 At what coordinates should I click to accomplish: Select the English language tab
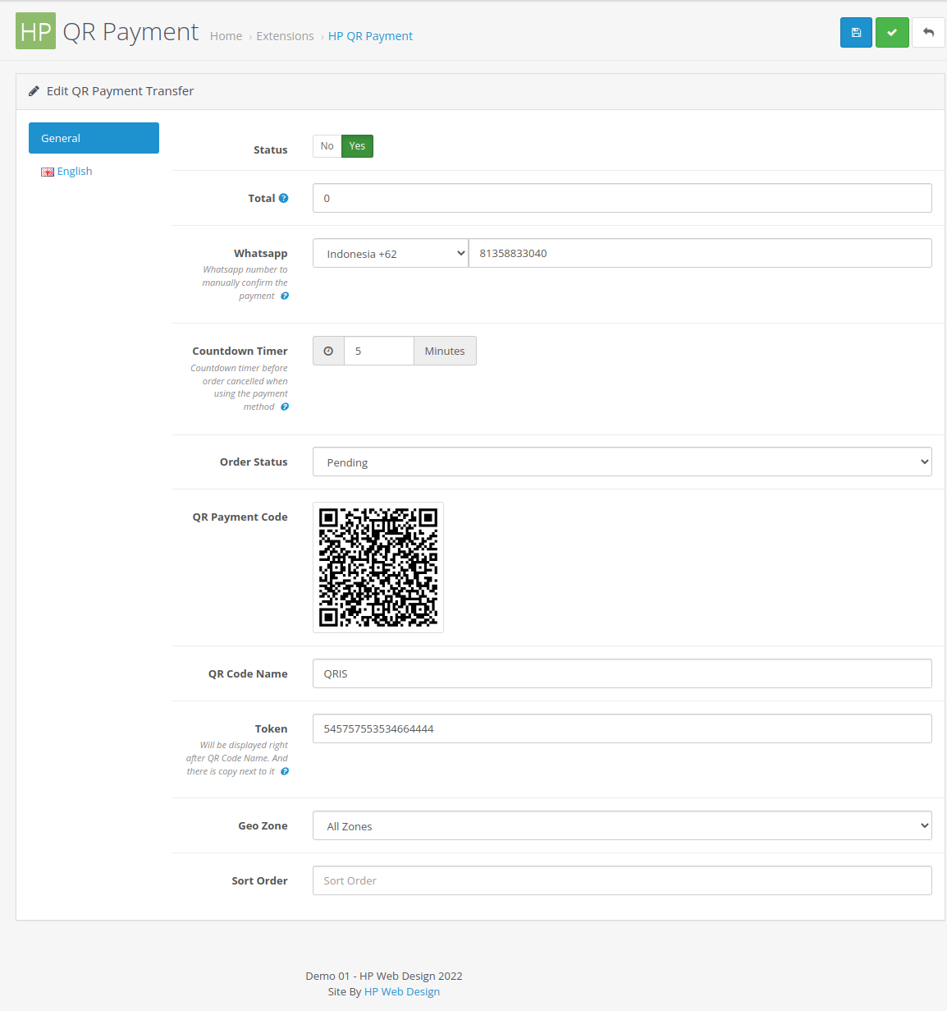coord(75,171)
